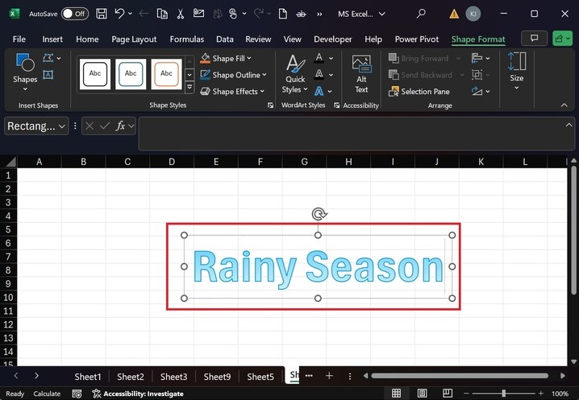Click the Alt Text button

[x=361, y=73]
